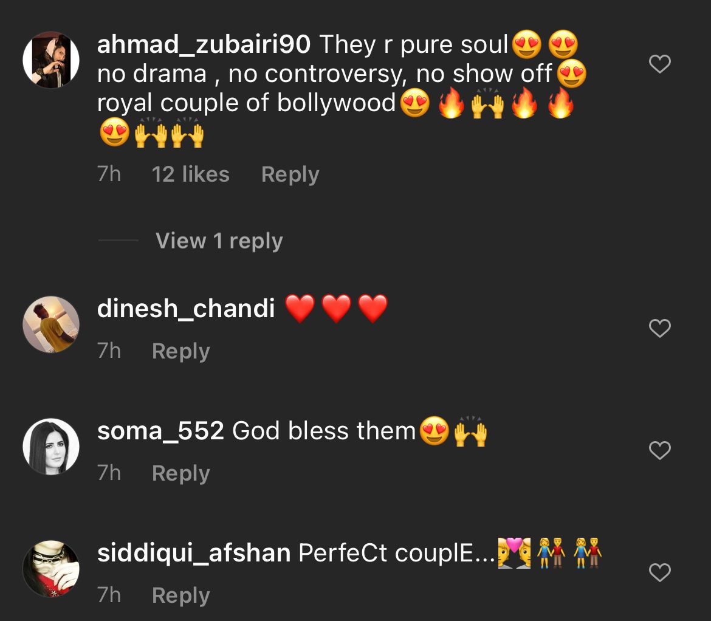711x621 pixels.
Task: Click the 7h timestamp under dinesh_chandi
Action: tap(109, 351)
